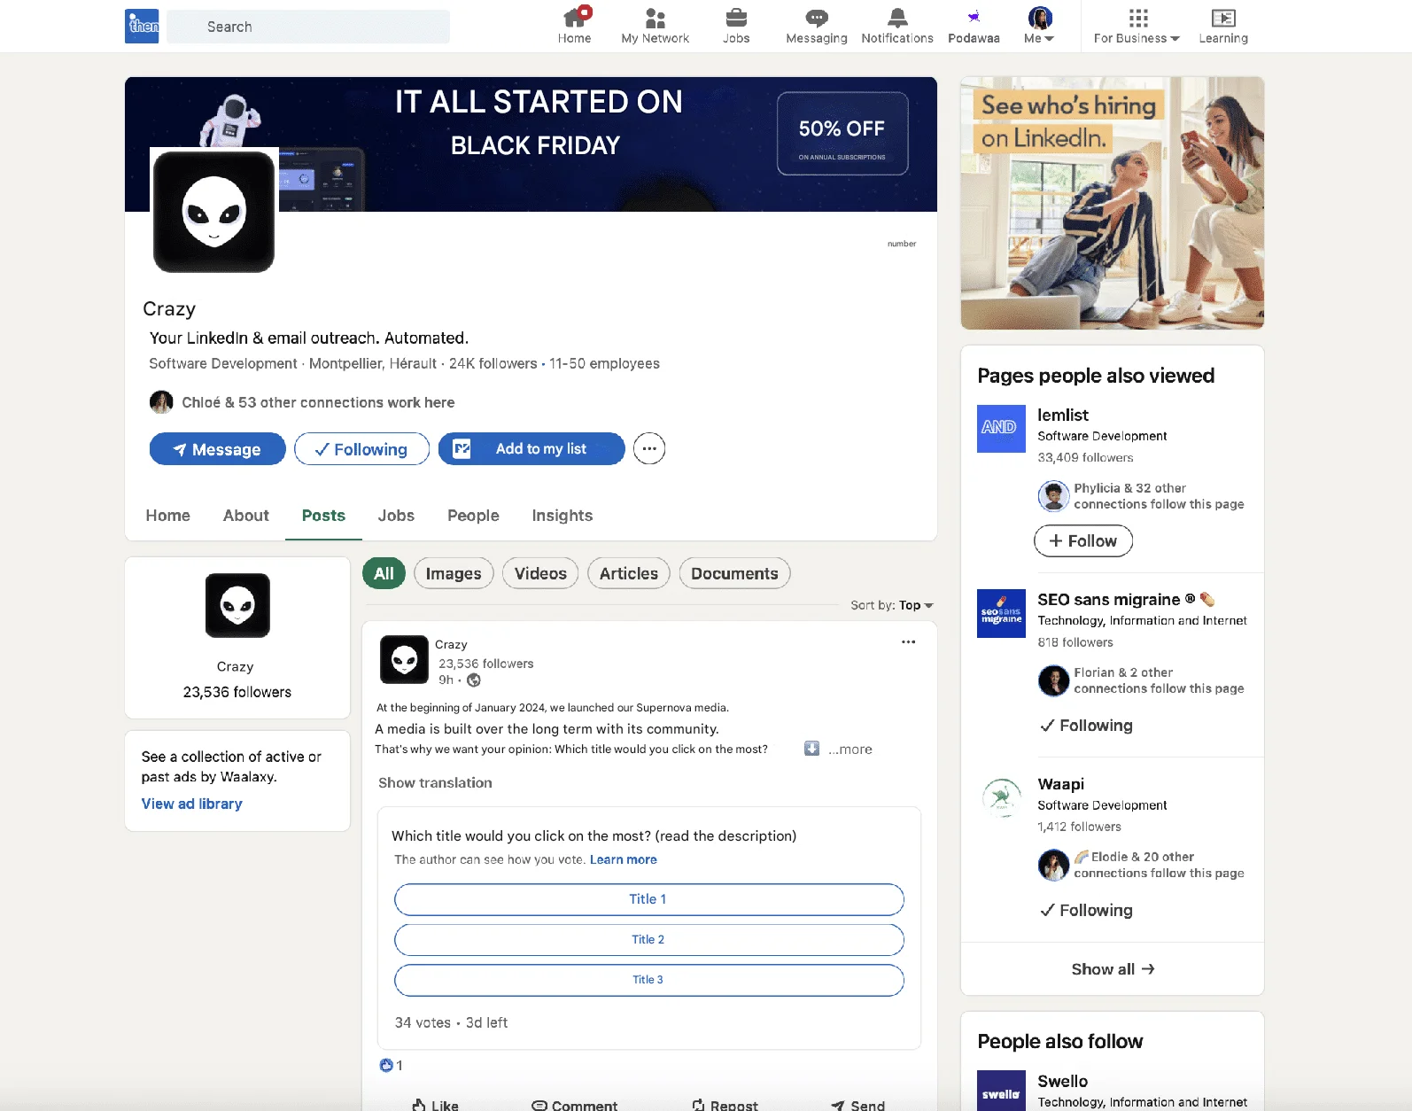1412x1111 pixels.
Task: Open SEO sans migraine logo
Action: pos(1001,613)
